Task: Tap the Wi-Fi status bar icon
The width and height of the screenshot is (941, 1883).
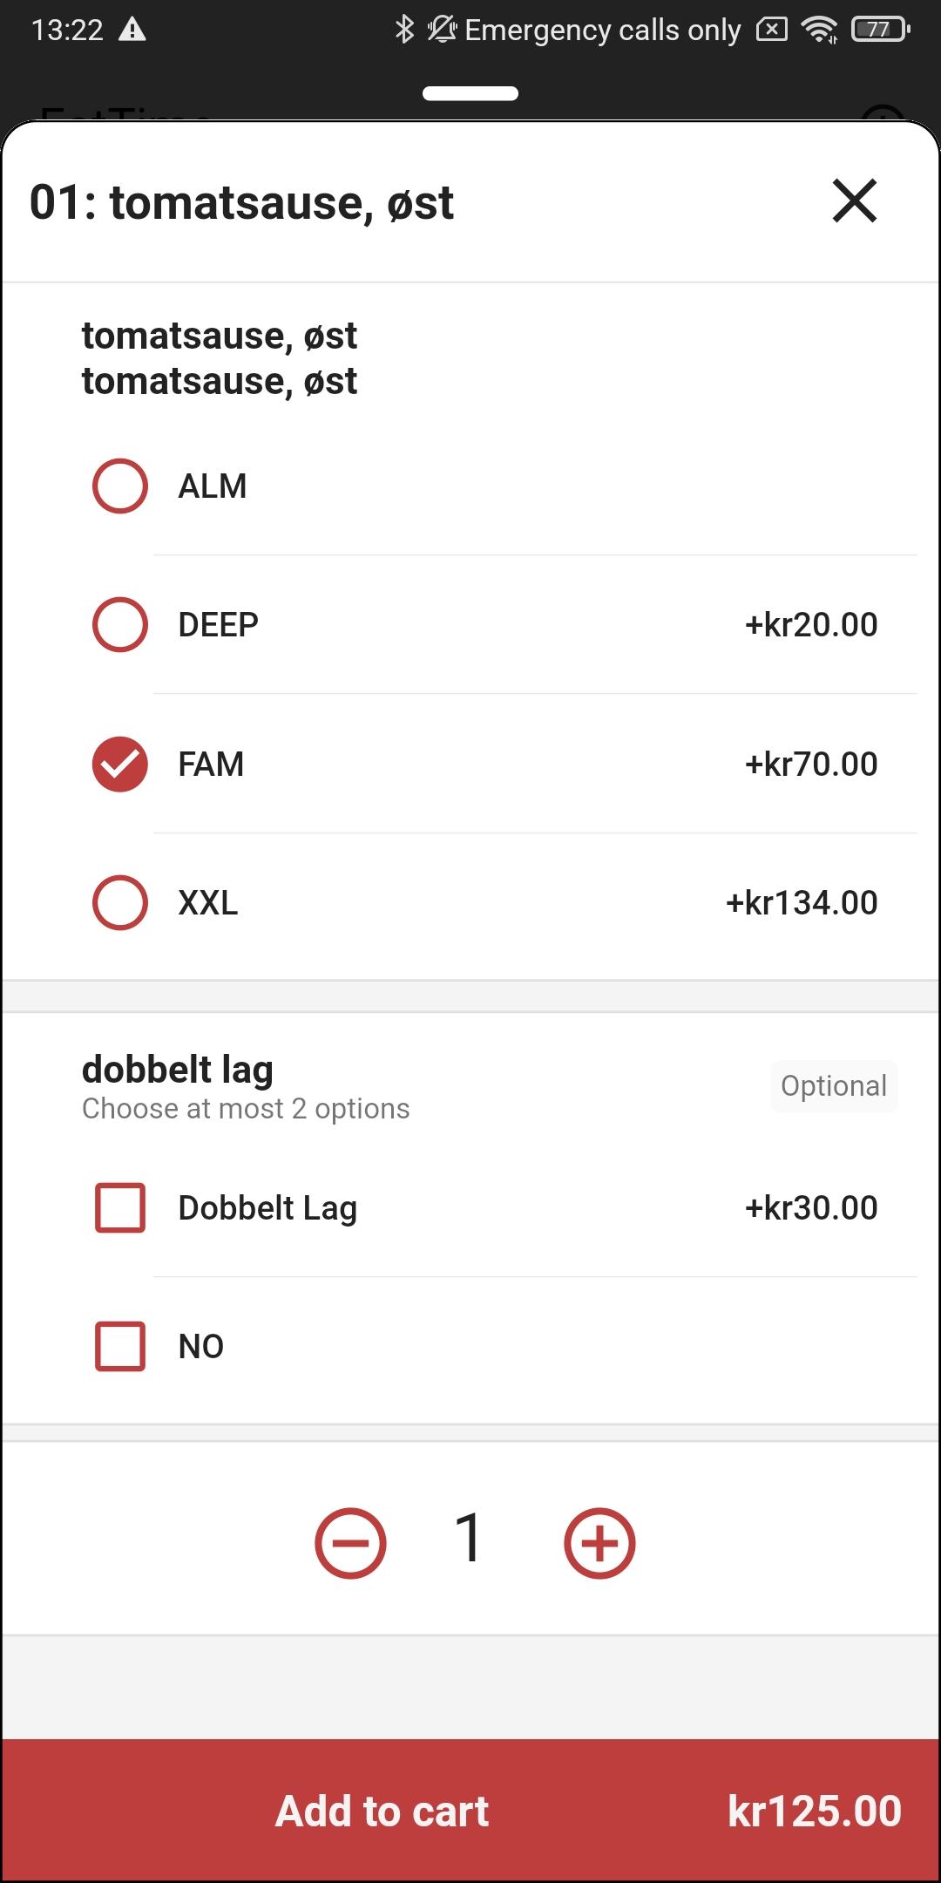Action: [820, 30]
